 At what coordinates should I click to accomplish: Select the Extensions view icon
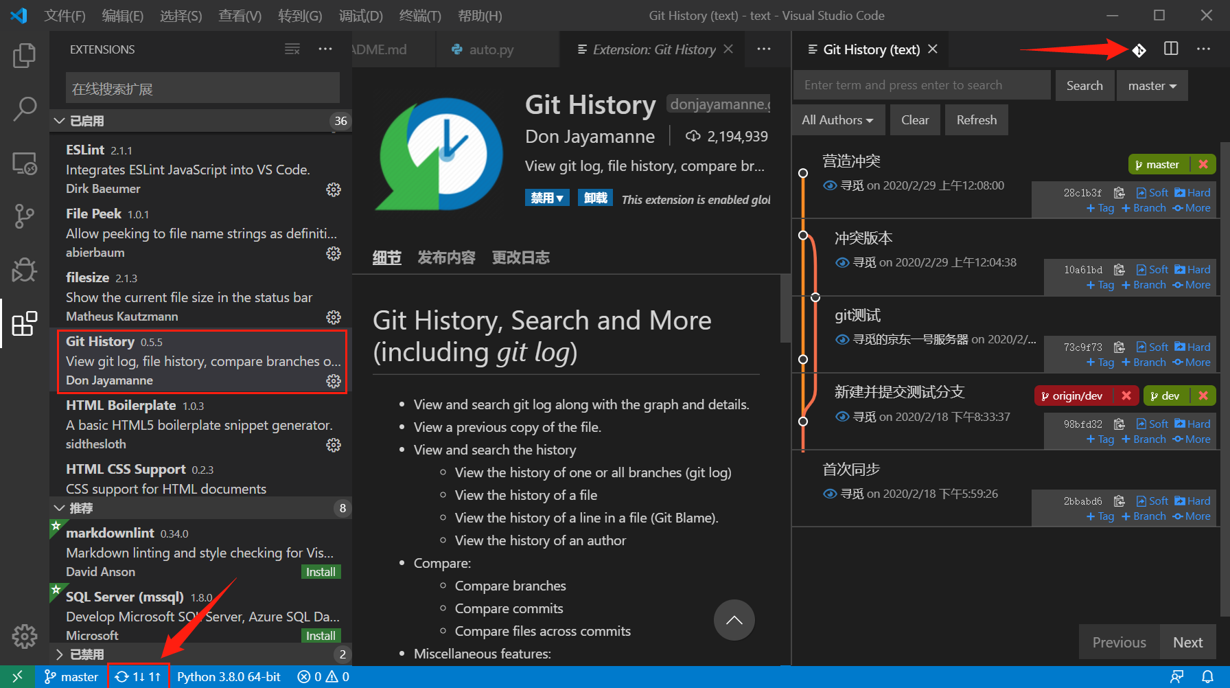click(25, 323)
